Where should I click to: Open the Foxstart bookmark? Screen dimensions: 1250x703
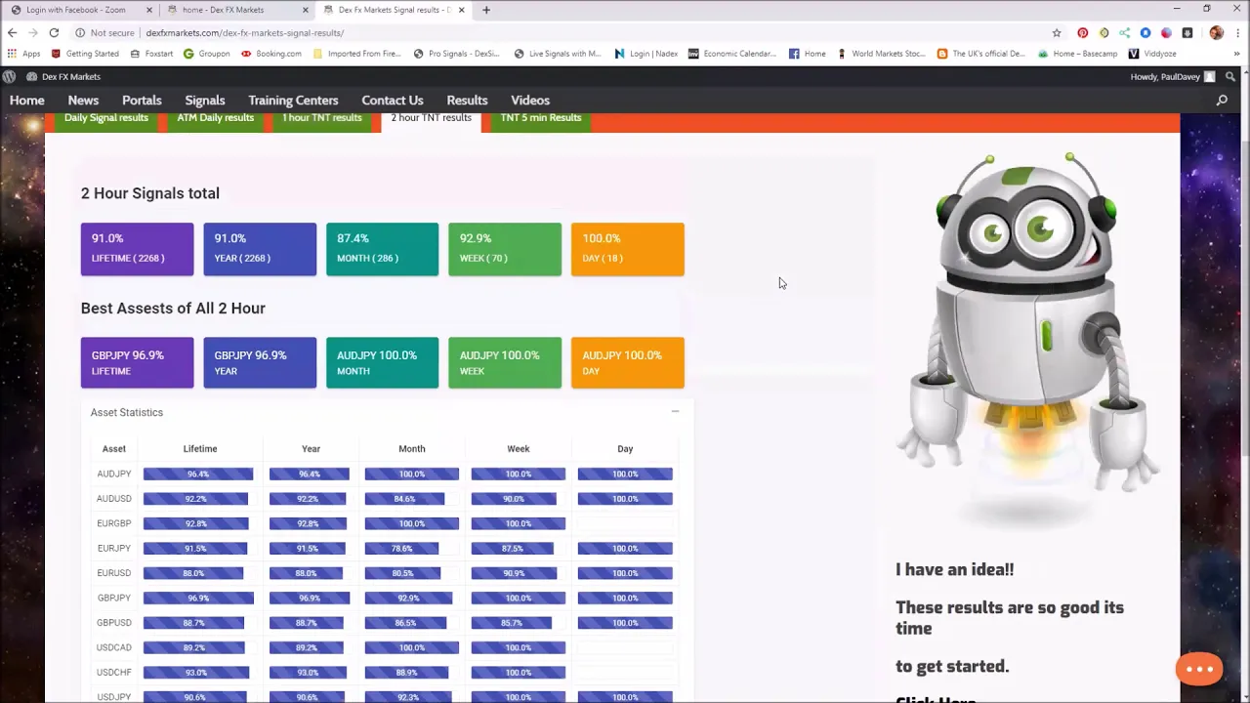tap(151, 54)
